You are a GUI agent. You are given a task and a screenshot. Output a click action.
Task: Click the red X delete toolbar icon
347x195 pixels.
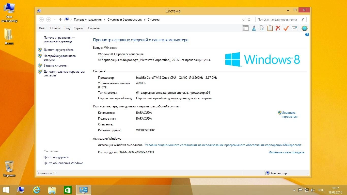[x=278, y=28]
